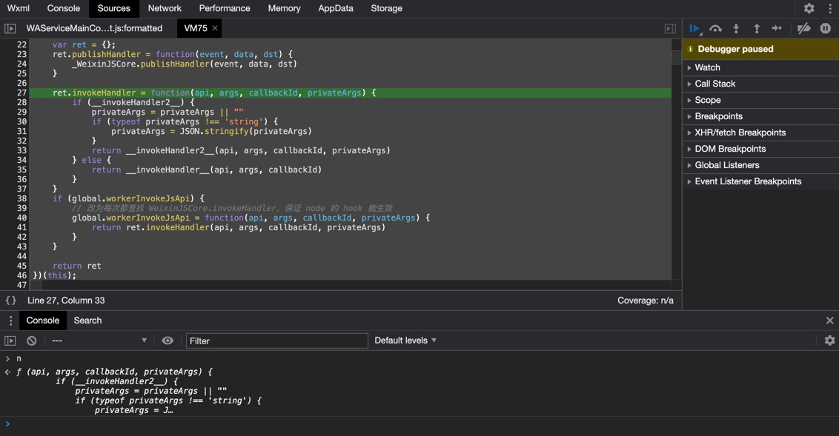Switch to the Network tab
The height and width of the screenshot is (436, 839).
pos(165,8)
